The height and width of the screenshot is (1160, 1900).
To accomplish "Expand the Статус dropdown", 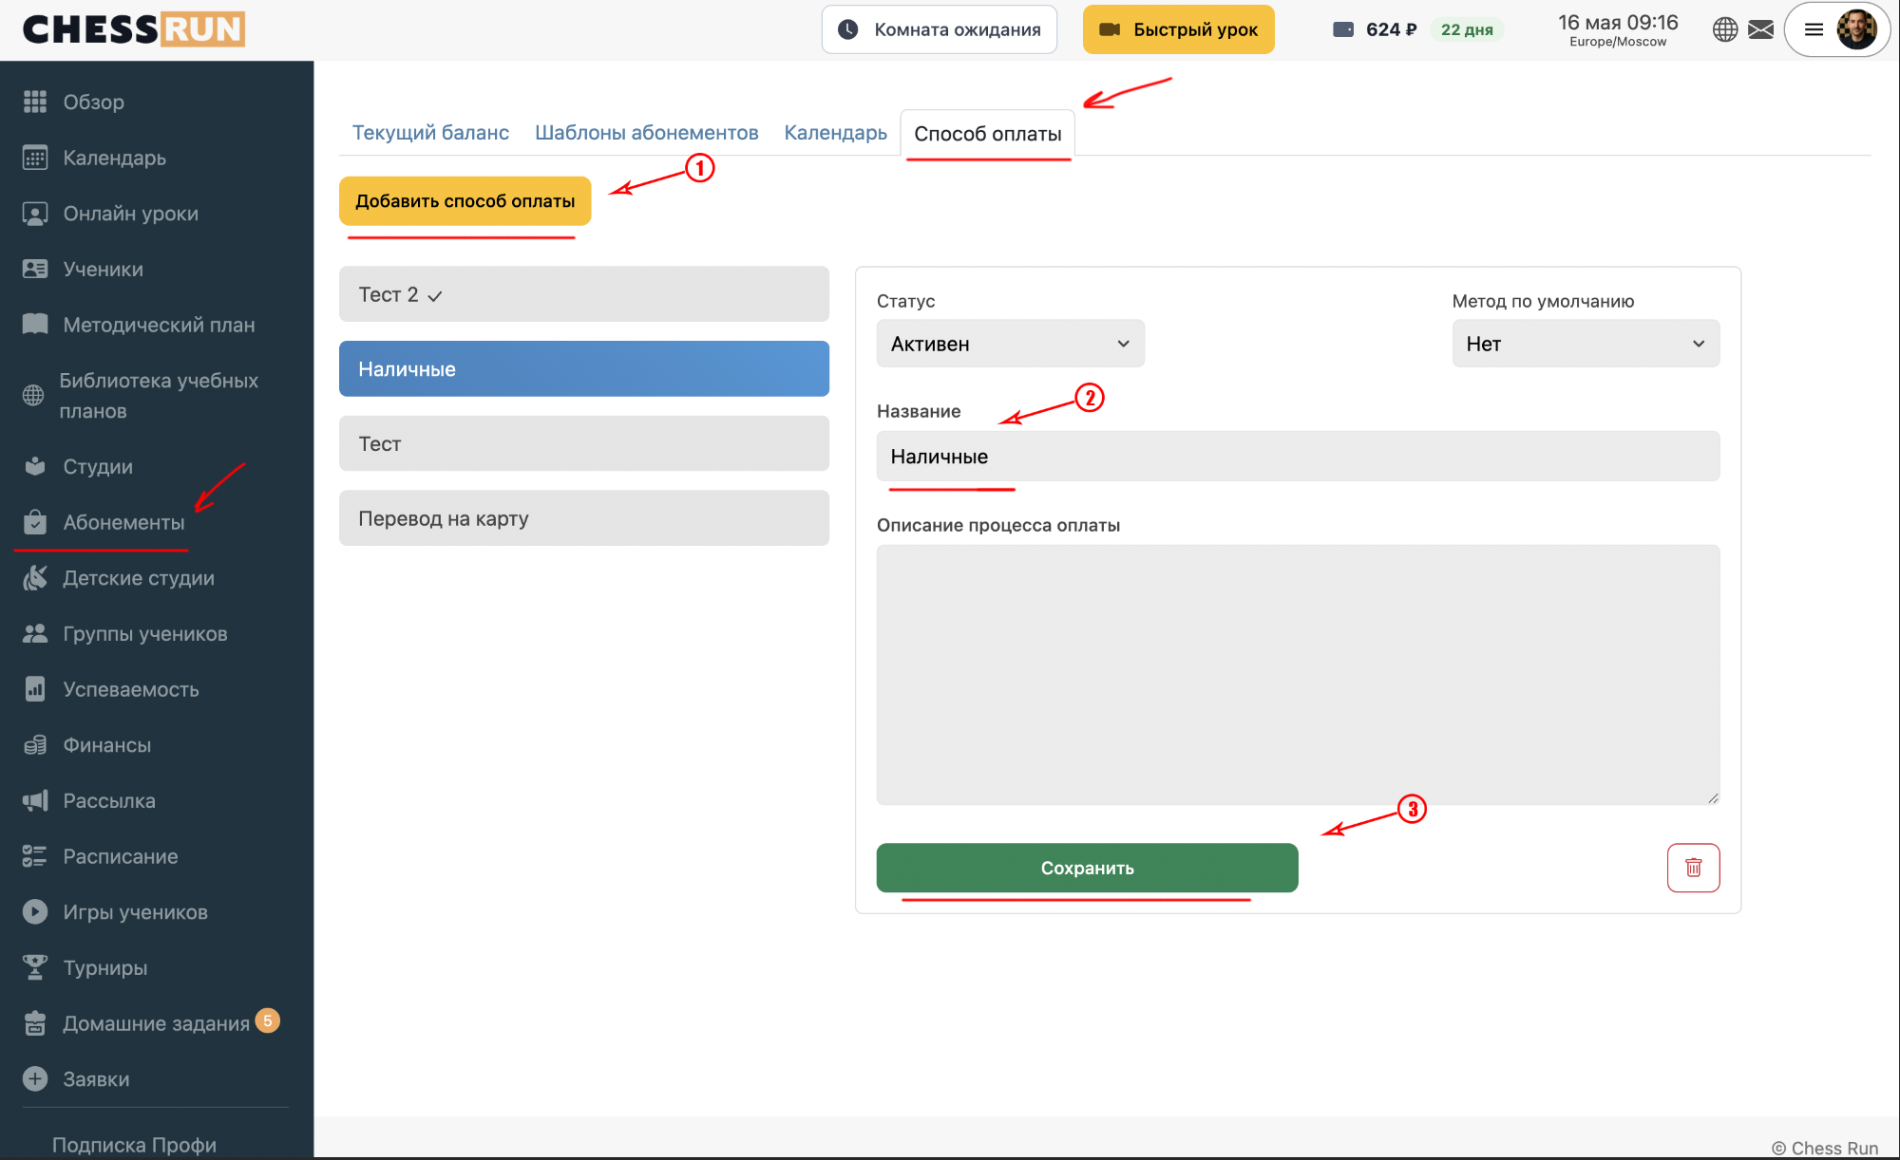I will 1010,344.
